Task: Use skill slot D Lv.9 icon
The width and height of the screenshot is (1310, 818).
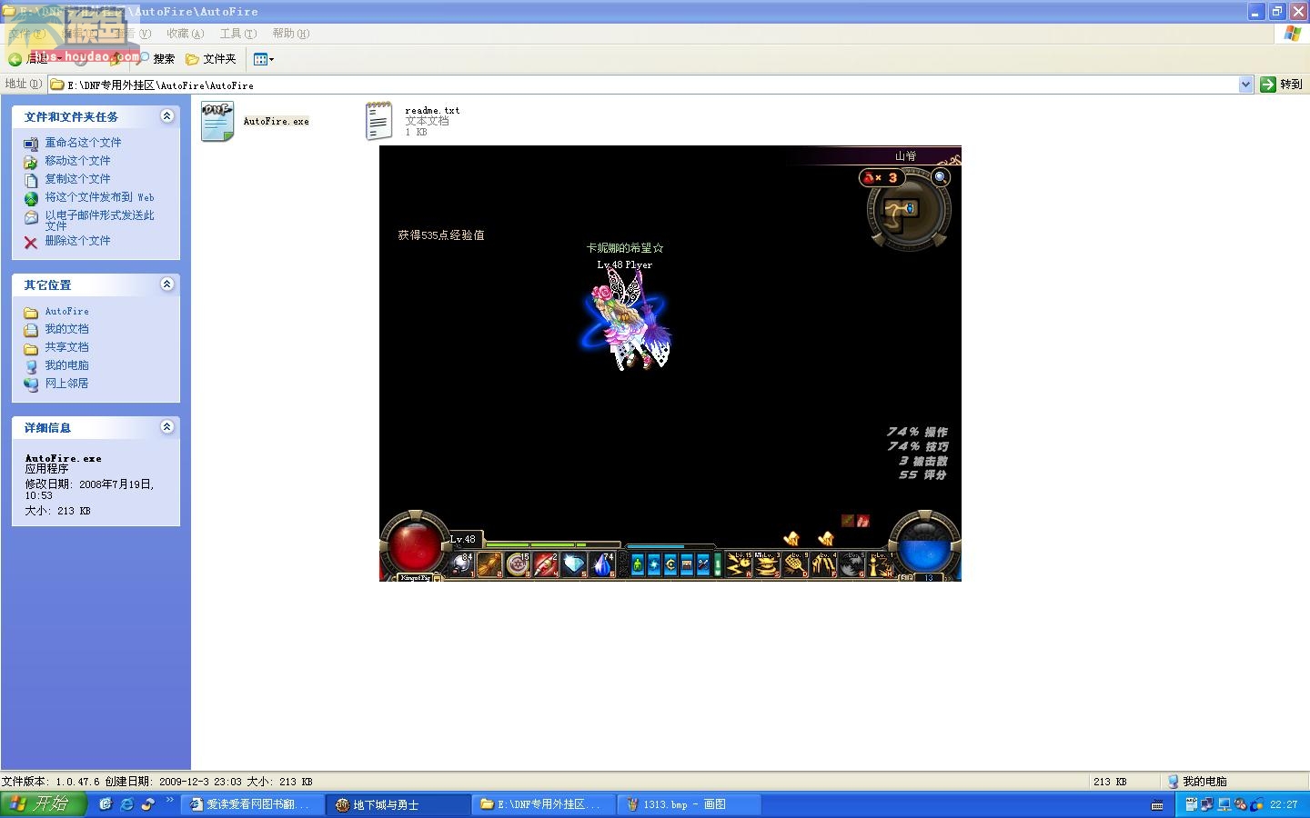Action: 795,564
